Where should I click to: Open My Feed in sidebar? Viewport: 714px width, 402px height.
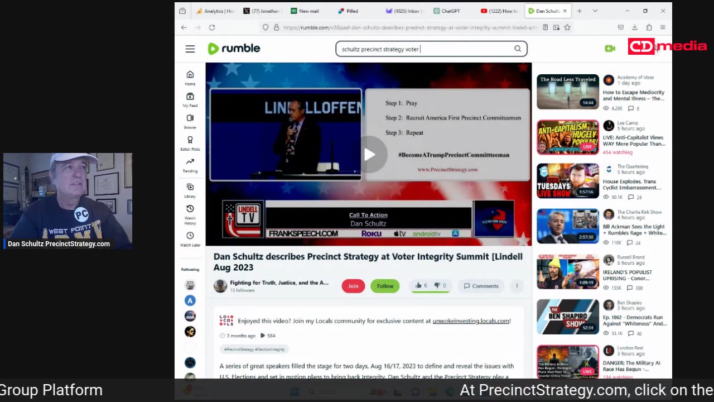[190, 100]
